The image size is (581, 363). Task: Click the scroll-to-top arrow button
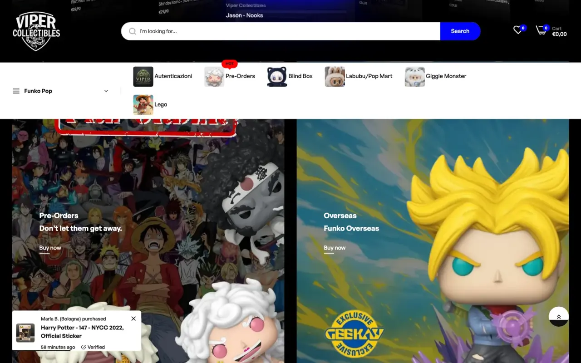pyautogui.click(x=559, y=316)
